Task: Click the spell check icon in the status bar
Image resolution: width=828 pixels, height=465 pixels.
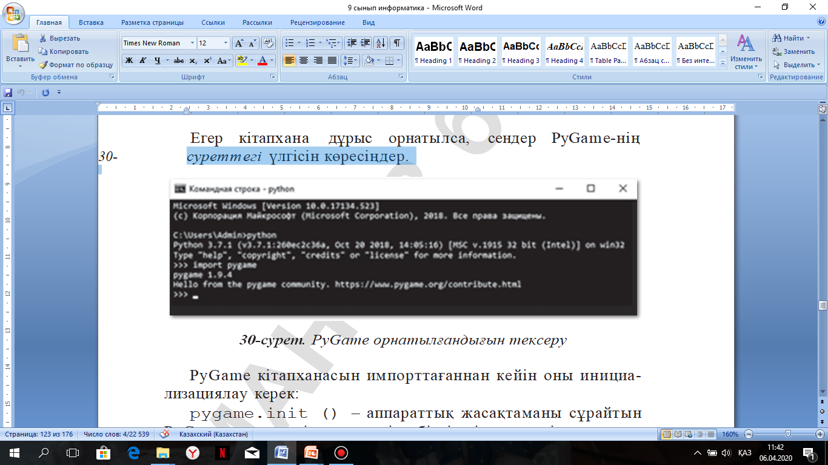Action: [164, 434]
